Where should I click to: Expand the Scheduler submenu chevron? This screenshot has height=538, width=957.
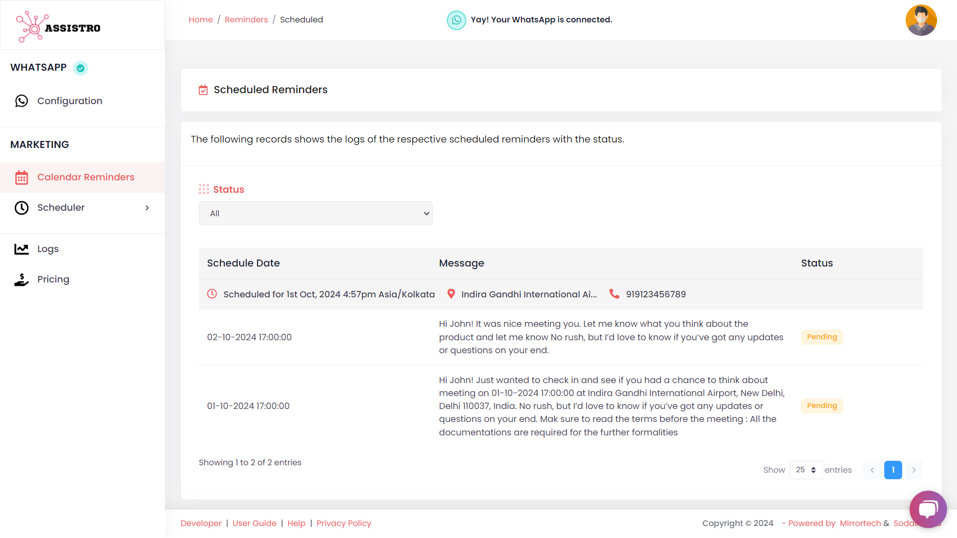click(147, 208)
